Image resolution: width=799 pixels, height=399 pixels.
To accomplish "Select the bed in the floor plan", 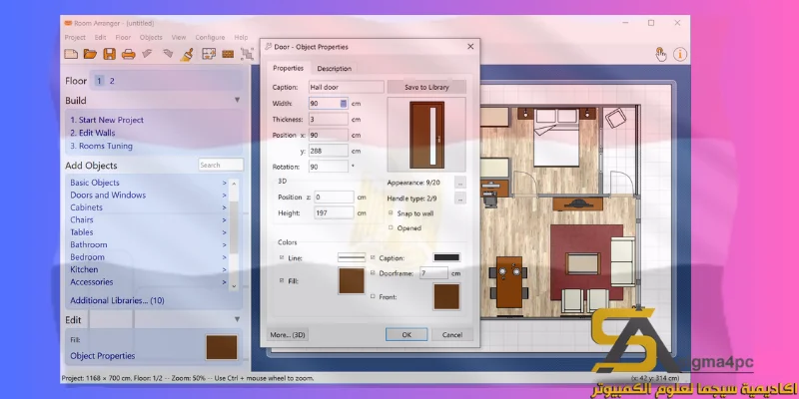I will tap(555, 137).
